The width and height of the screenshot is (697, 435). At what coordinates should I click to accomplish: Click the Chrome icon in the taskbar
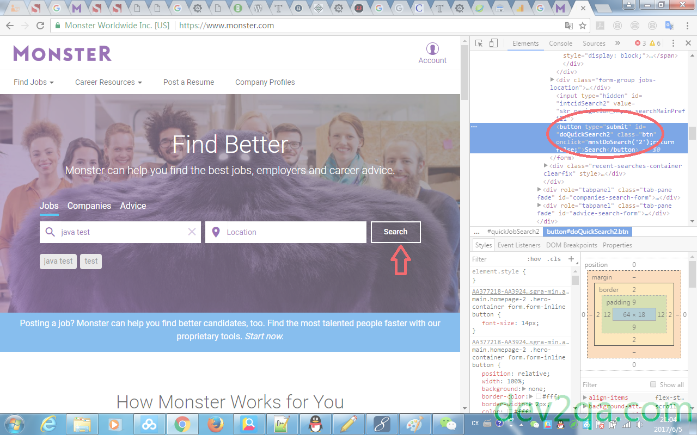coord(182,424)
